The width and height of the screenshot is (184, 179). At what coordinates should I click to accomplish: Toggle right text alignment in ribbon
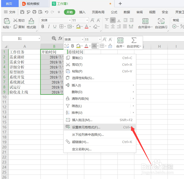click(119, 26)
